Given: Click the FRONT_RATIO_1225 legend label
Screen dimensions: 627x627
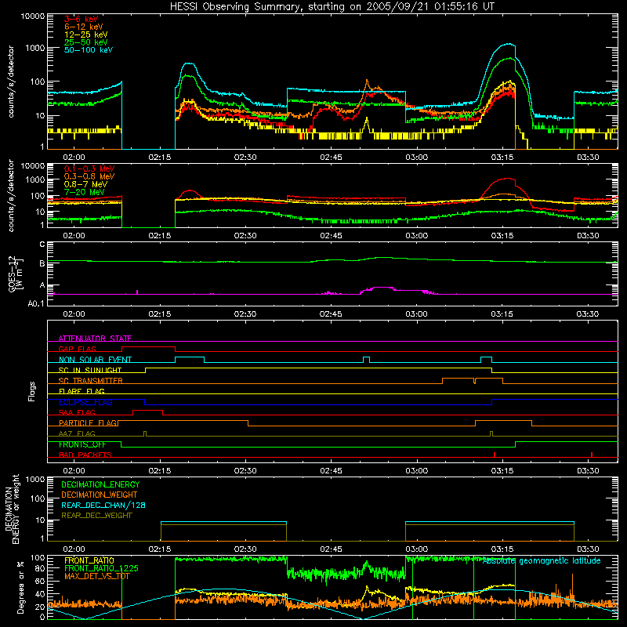Looking at the screenshot, I should [x=101, y=568].
